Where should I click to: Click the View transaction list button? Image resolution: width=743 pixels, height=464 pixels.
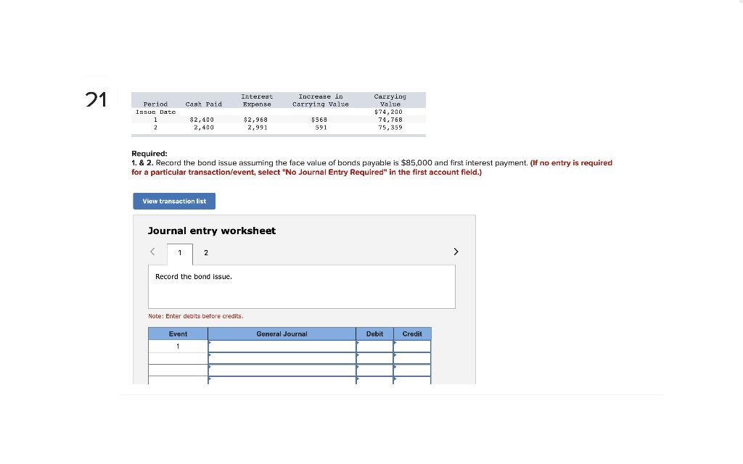pyautogui.click(x=174, y=201)
